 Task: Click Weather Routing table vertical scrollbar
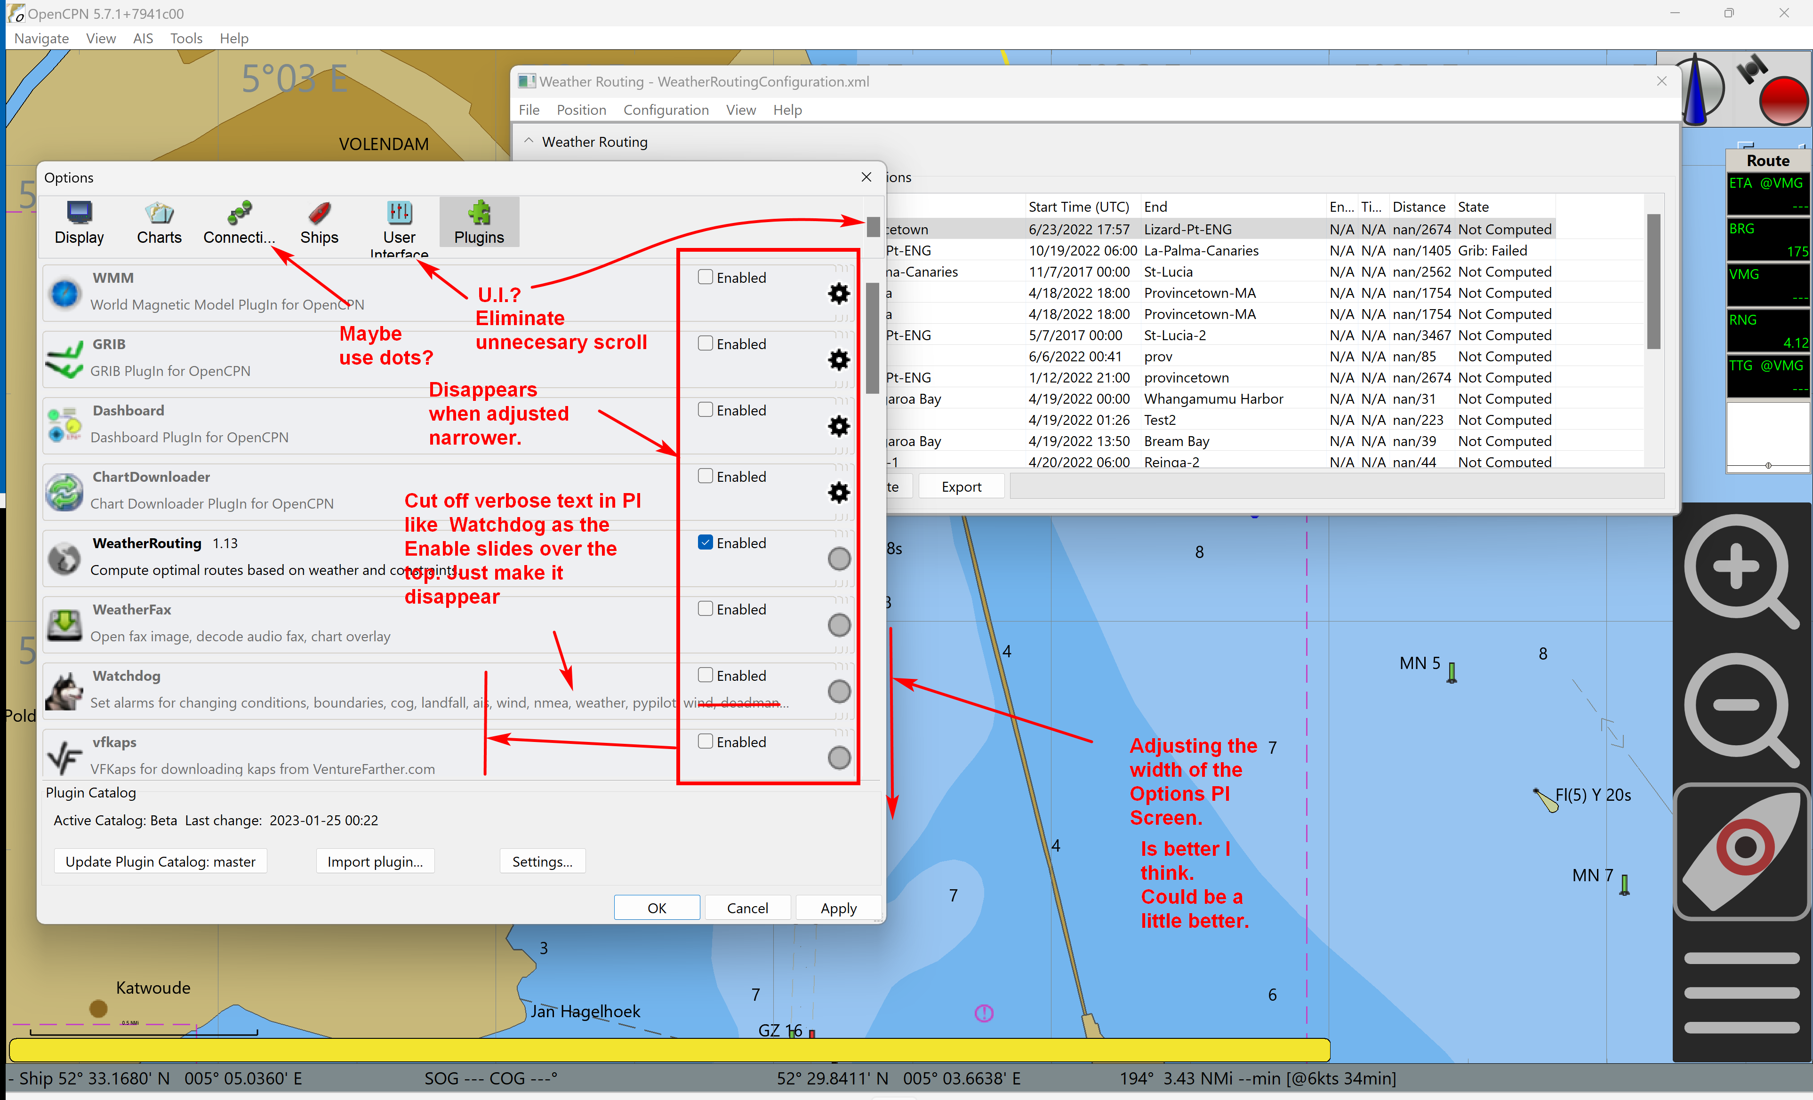1653,281
